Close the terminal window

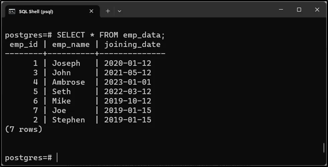[317, 10]
